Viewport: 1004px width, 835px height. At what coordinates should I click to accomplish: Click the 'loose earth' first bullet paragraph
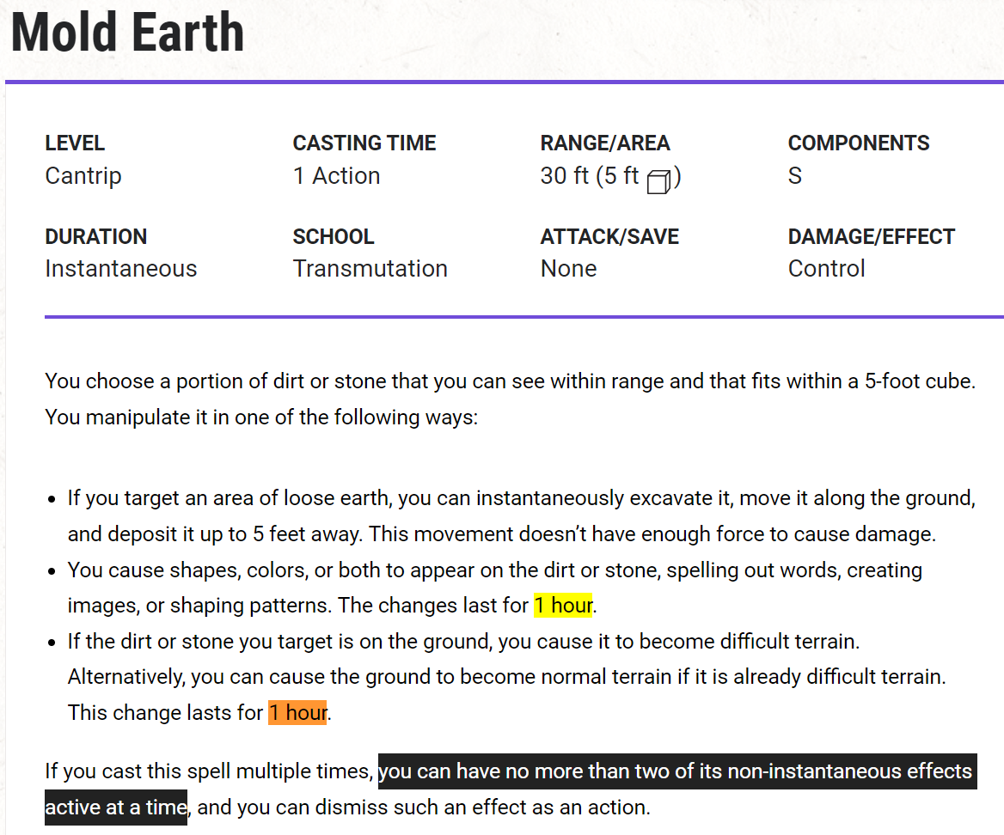[x=521, y=515]
